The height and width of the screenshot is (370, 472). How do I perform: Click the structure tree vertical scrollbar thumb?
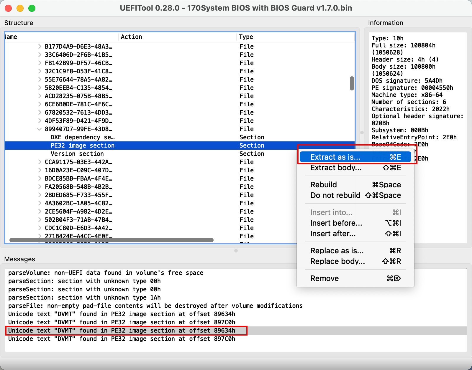pyautogui.click(x=352, y=83)
